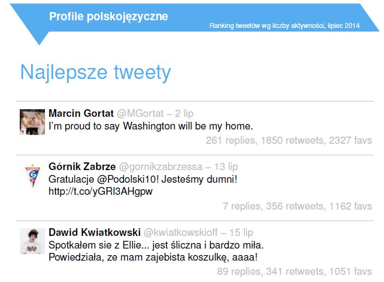This screenshot has width=384, height=282.
Task: Open the t.co/yGRl3AHgpw link
Action: click(x=100, y=191)
